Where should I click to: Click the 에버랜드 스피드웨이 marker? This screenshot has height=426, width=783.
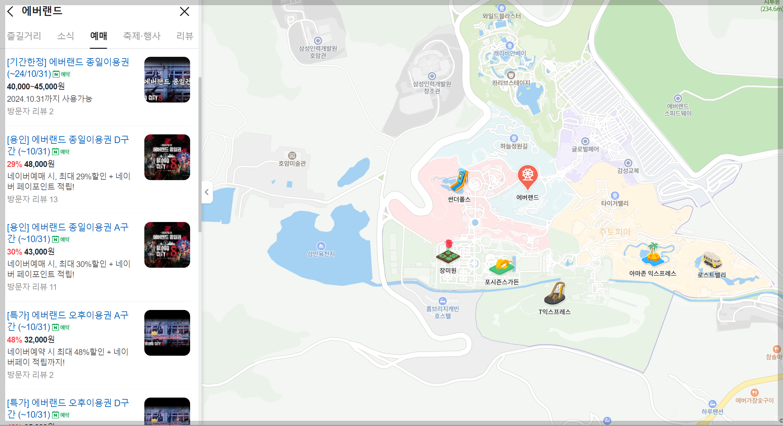(678, 98)
